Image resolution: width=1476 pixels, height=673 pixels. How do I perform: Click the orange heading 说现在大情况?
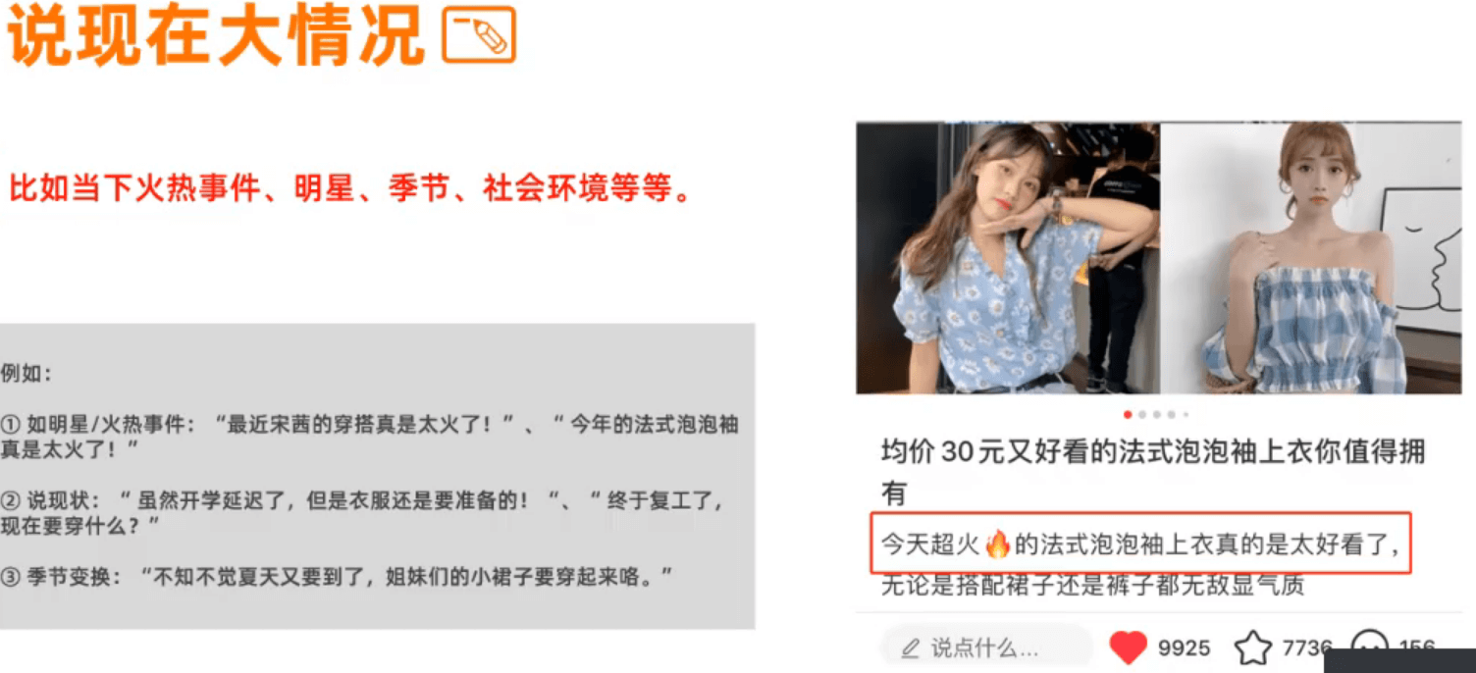pos(217,35)
